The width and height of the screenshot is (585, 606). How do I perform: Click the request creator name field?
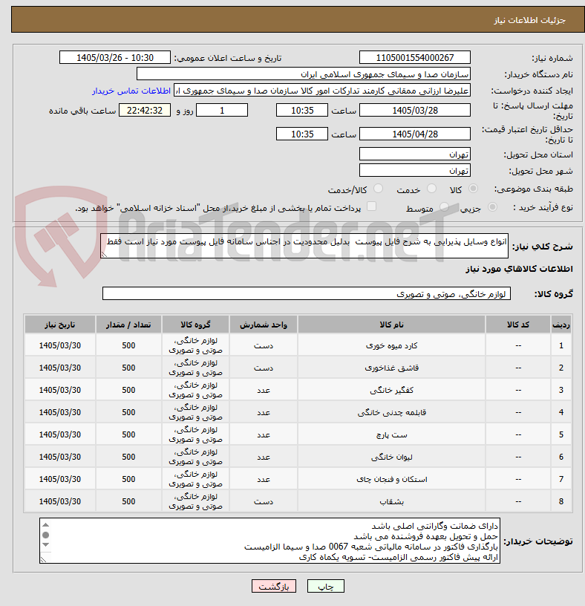coord(322,91)
